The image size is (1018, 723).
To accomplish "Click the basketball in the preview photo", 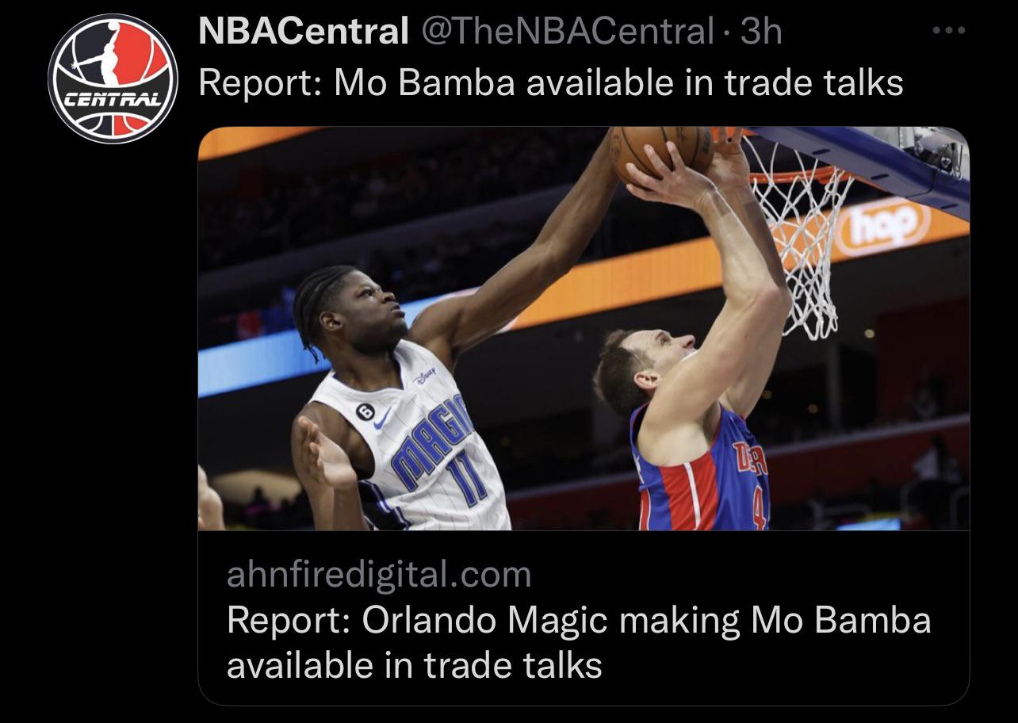I will tap(663, 151).
